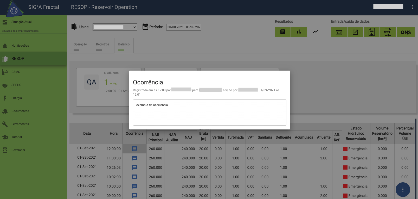Expand the Usina dropdown
This screenshot has width=418, height=199.
[115, 27]
